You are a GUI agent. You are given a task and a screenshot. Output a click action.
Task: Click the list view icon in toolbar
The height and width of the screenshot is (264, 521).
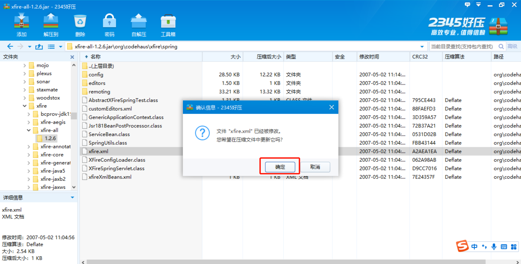[51, 46]
